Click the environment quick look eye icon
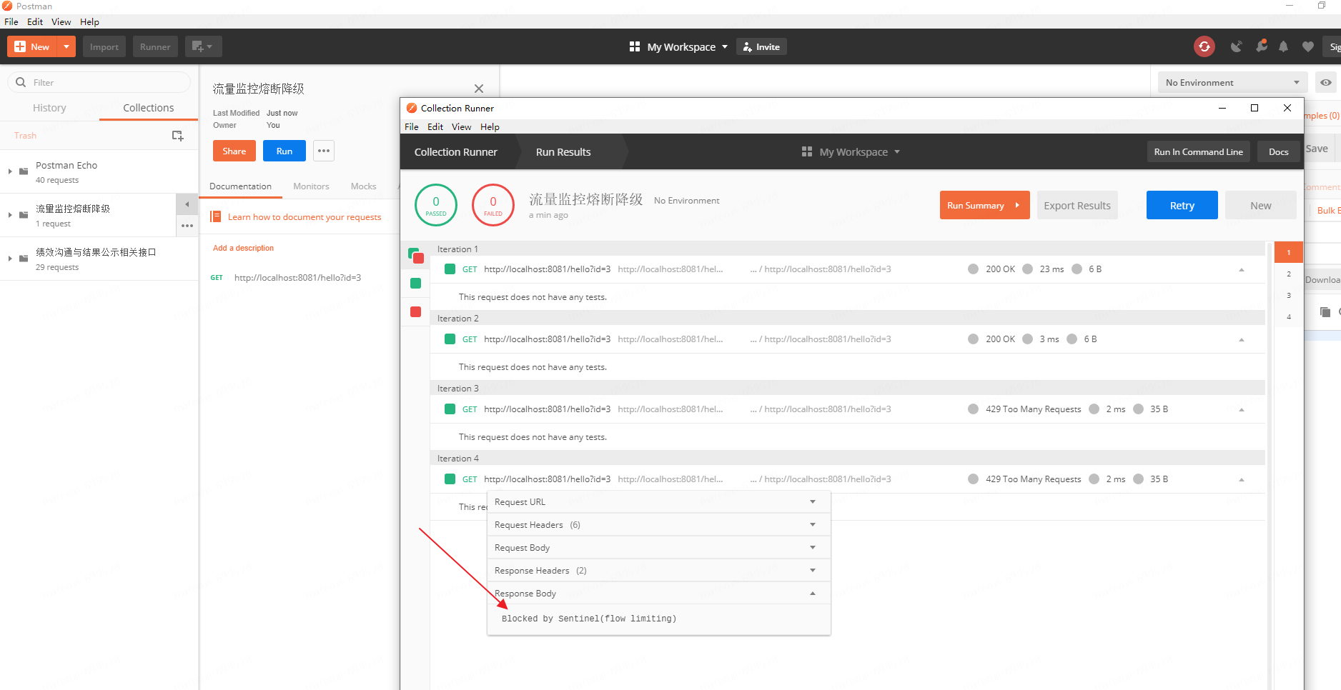This screenshot has height=690, width=1341. [1326, 83]
